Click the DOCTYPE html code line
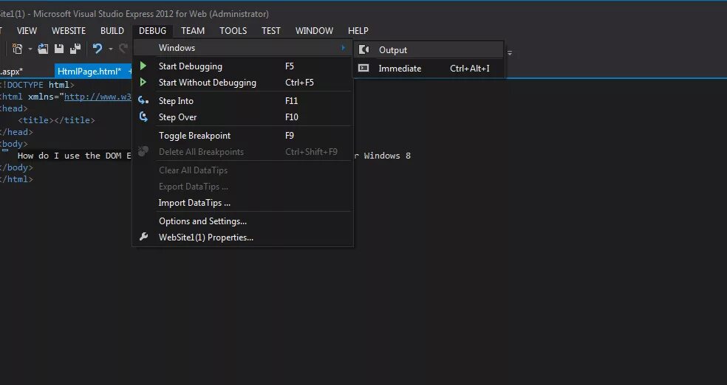This screenshot has height=385, width=727. 37,85
